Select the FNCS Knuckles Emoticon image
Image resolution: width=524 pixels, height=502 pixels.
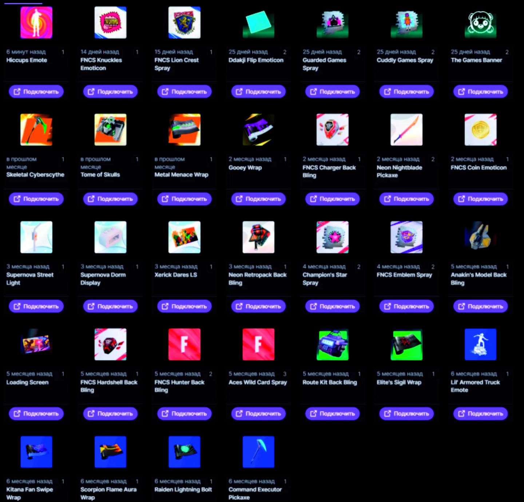click(110, 23)
